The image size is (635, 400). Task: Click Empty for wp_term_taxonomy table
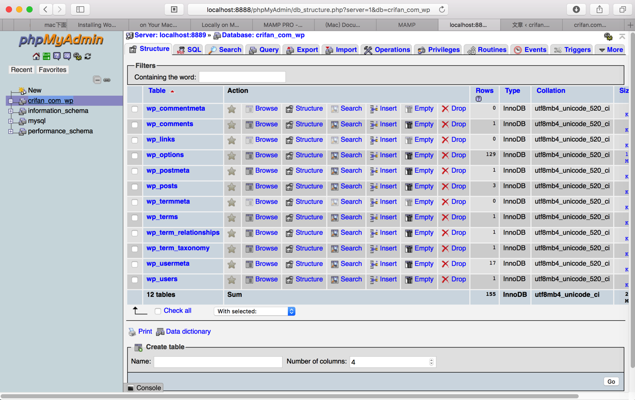(419, 248)
